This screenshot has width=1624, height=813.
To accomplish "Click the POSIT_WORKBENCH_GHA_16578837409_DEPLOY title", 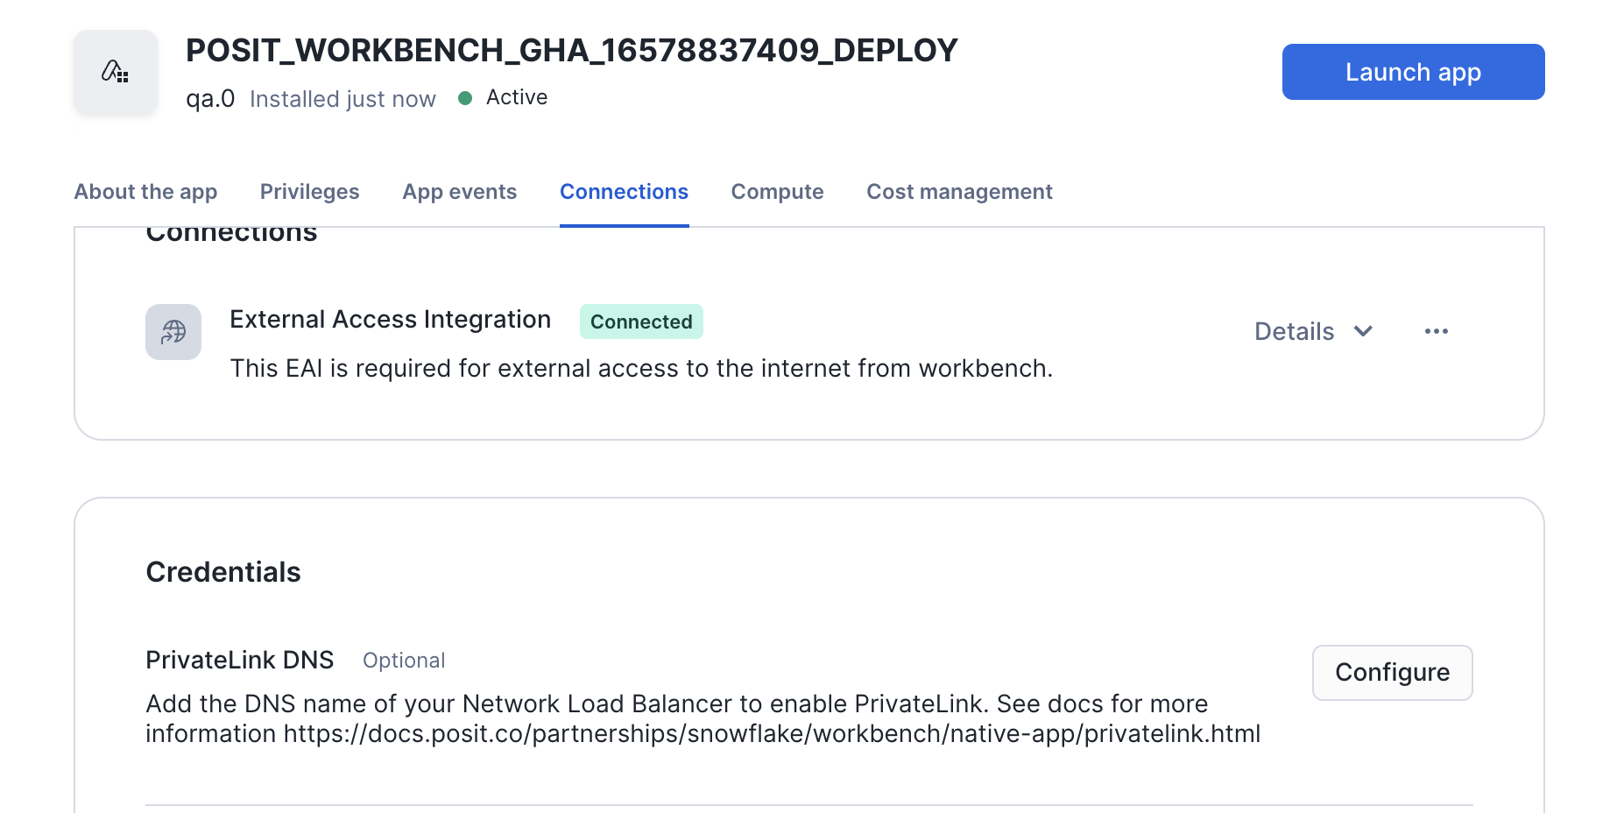I will (571, 51).
